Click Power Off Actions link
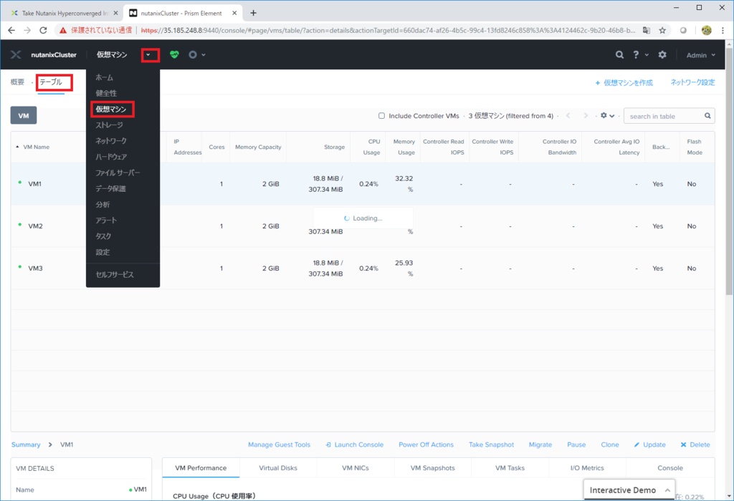This screenshot has width=734, height=501. pos(426,444)
